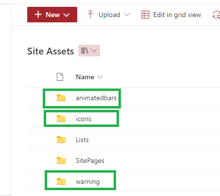Click the Upload arrow icon
The image size is (220, 196).
[x=90, y=15]
